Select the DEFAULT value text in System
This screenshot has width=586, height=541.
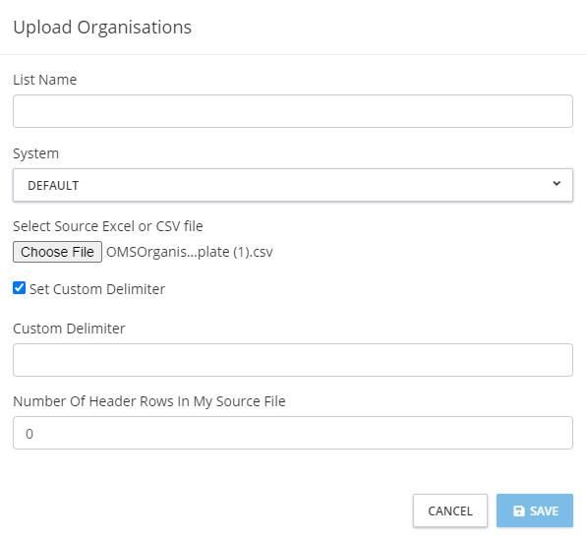point(53,186)
